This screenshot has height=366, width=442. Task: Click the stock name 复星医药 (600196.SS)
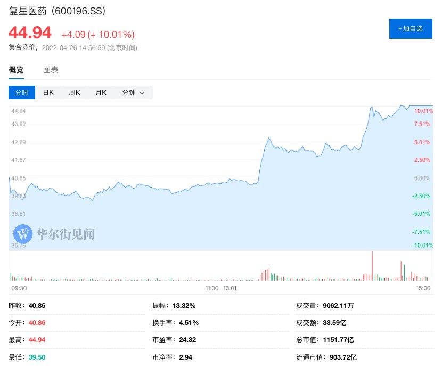point(57,11)
